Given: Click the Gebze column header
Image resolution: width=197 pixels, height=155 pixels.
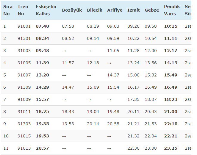Looking at the screenshot, I should click(x=152, y=10).
